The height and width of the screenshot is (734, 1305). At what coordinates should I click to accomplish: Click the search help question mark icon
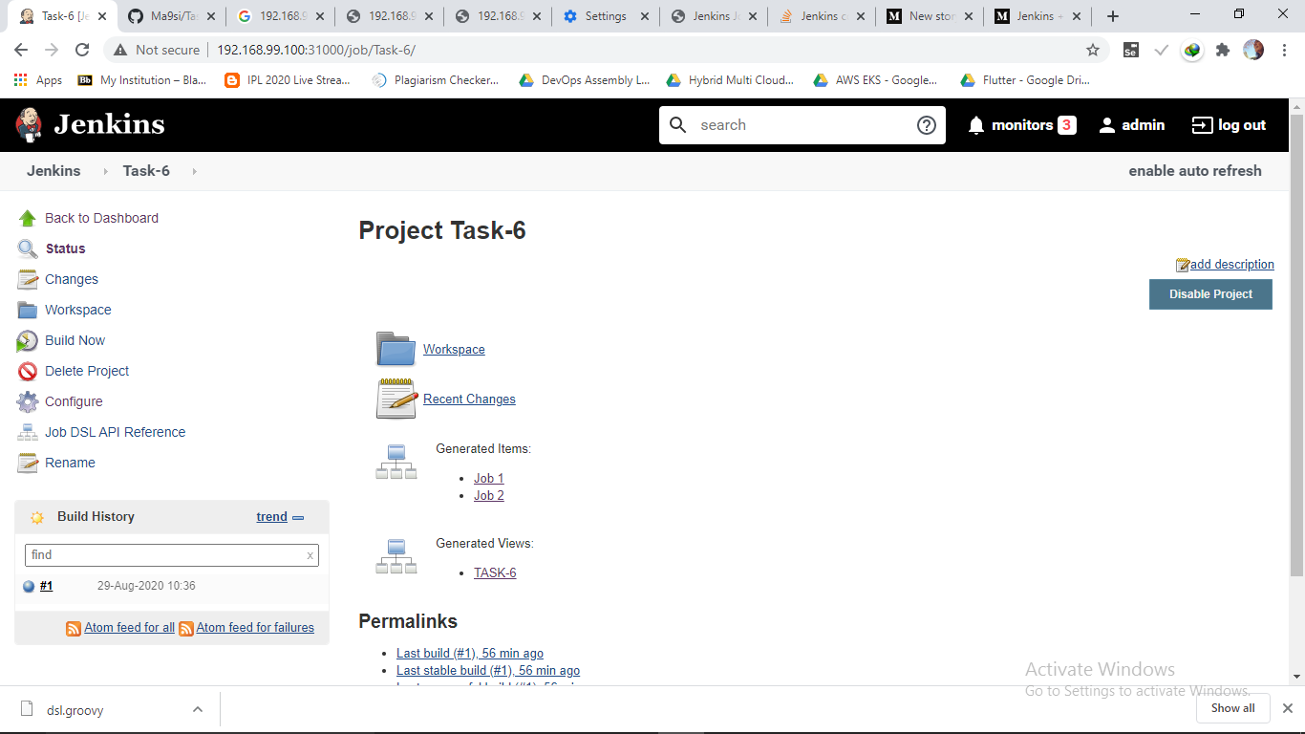click(926, 125)
